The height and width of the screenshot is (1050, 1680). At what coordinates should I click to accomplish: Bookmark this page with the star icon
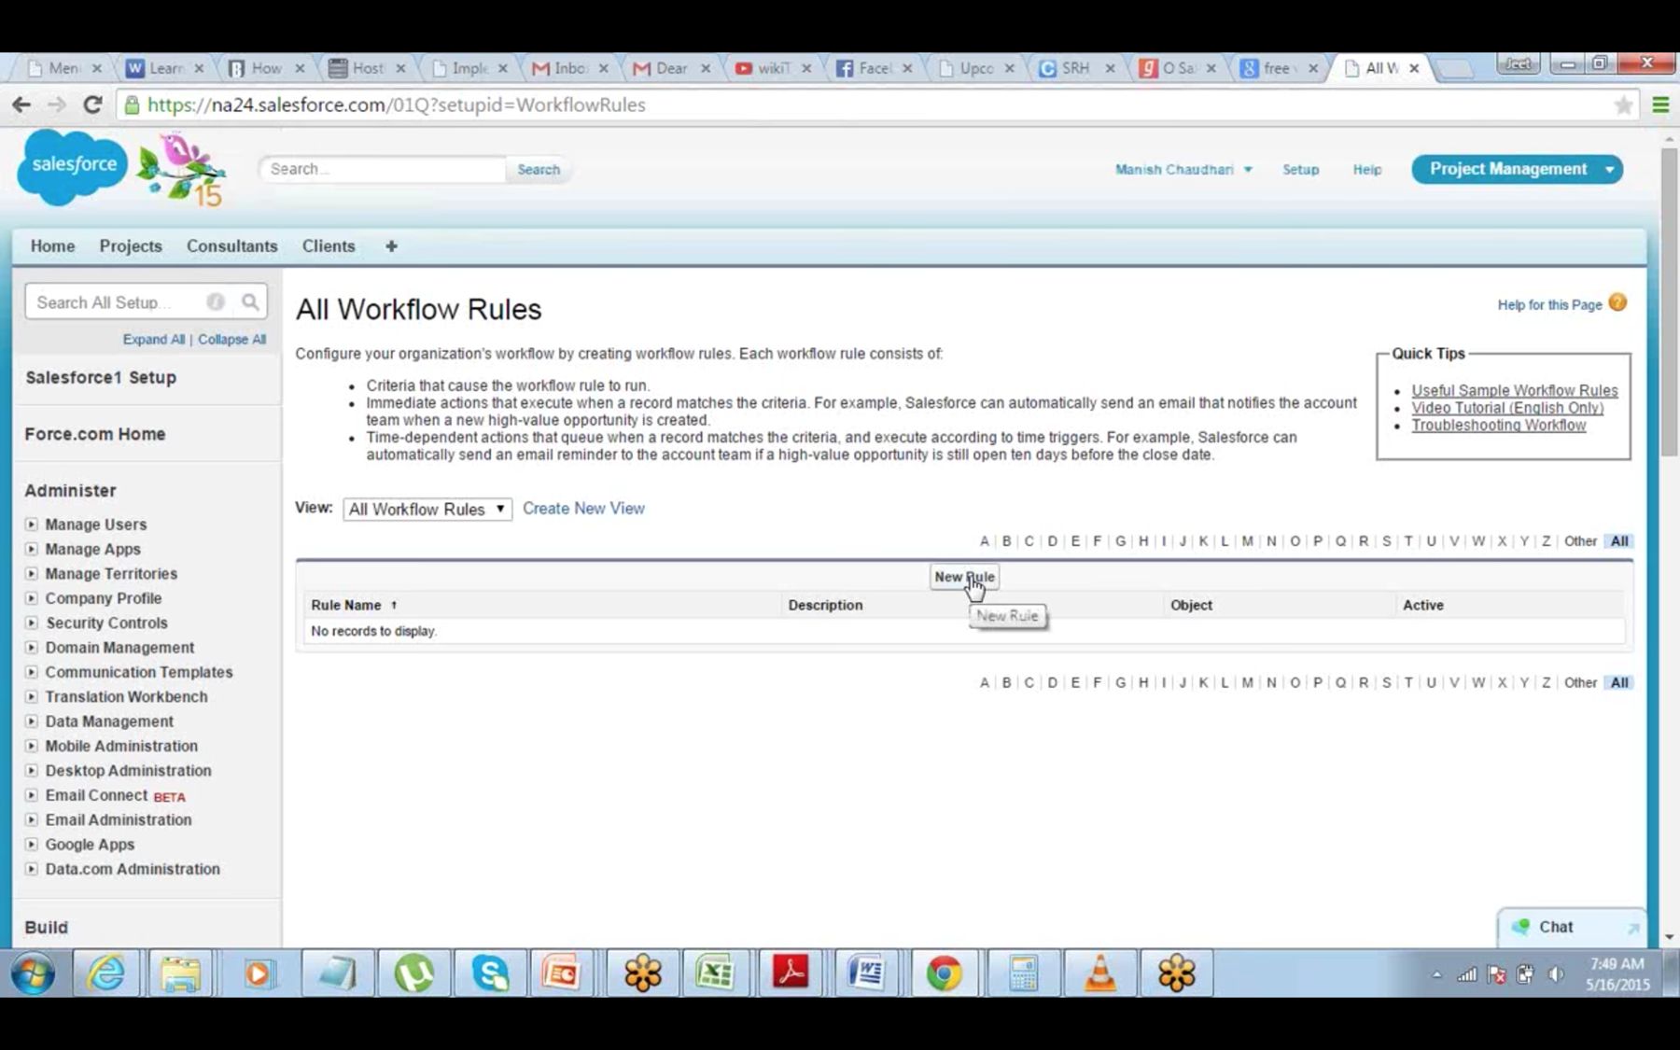(x=1623, y=105)
